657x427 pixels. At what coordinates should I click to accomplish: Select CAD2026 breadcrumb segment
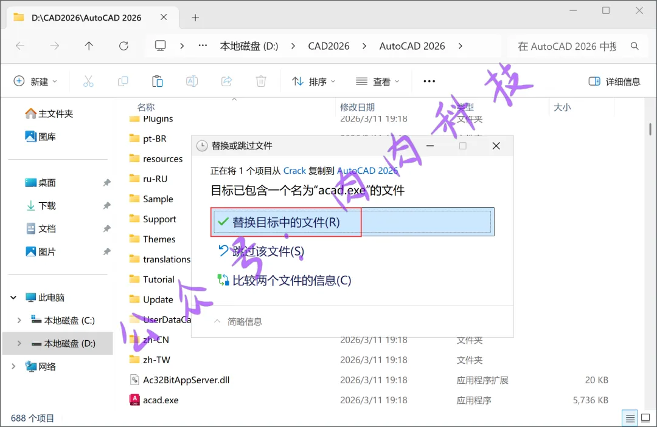pyautogui.click(x=328, y=46)
